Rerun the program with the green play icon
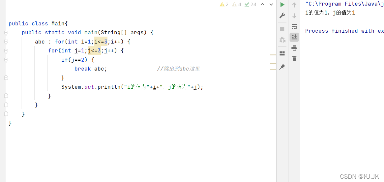 point(282,5)
